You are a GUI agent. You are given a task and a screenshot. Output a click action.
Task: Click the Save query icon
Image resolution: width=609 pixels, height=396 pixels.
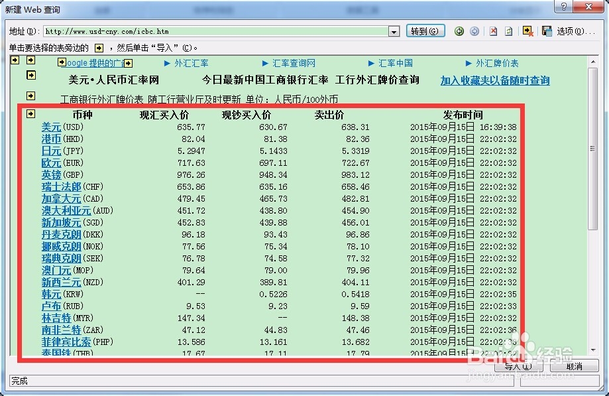pos(547,31)
